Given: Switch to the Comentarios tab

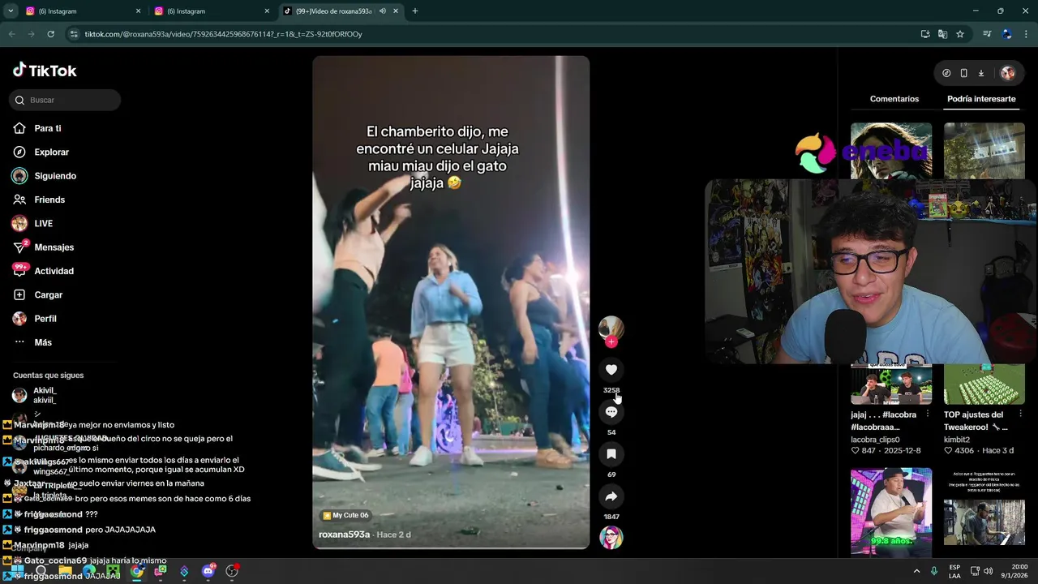Looking at the screenshot, I should click(894, 99).
